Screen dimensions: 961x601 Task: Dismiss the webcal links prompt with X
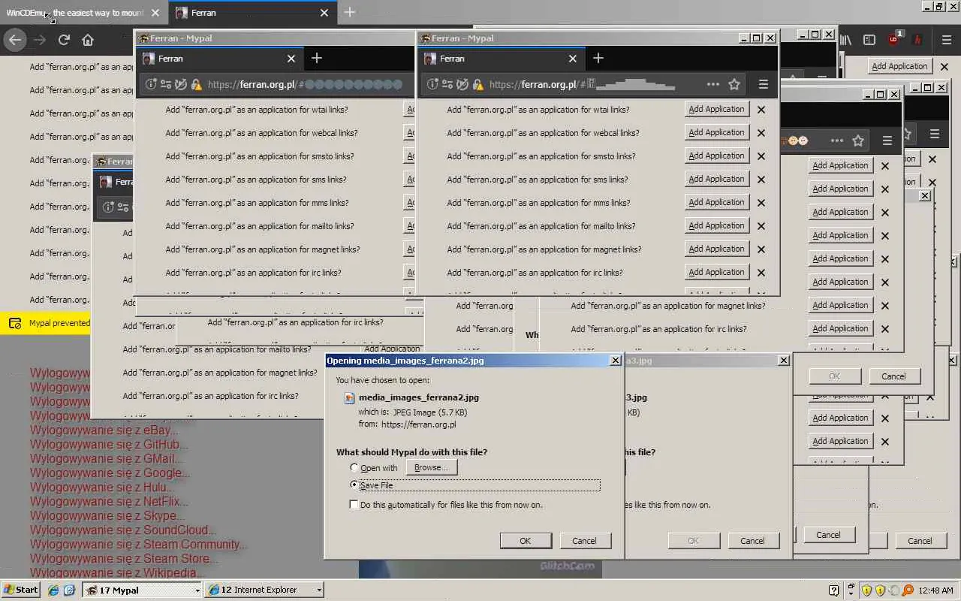(761, 133)
